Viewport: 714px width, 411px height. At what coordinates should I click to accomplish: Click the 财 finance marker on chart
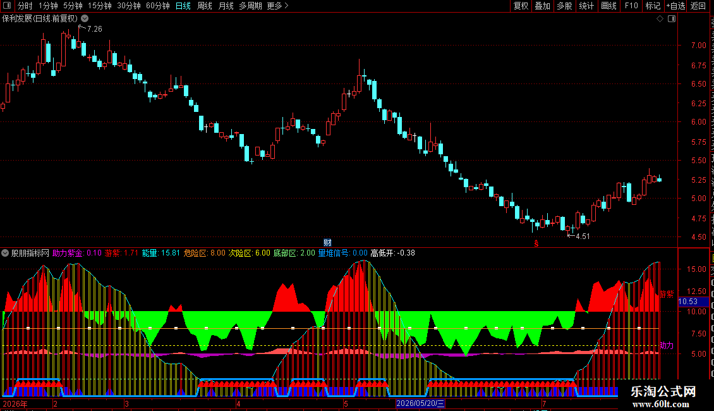click(327, 242)
